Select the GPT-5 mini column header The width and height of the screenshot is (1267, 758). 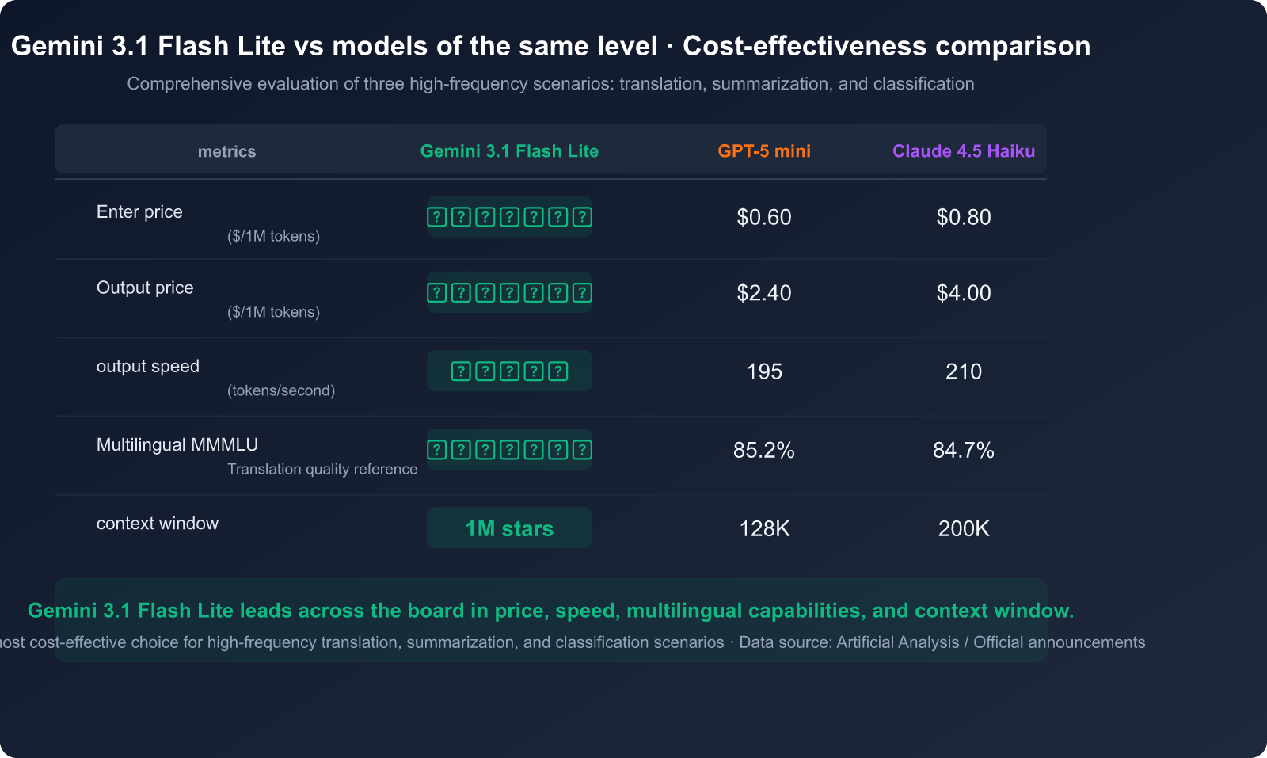[764, 151]
